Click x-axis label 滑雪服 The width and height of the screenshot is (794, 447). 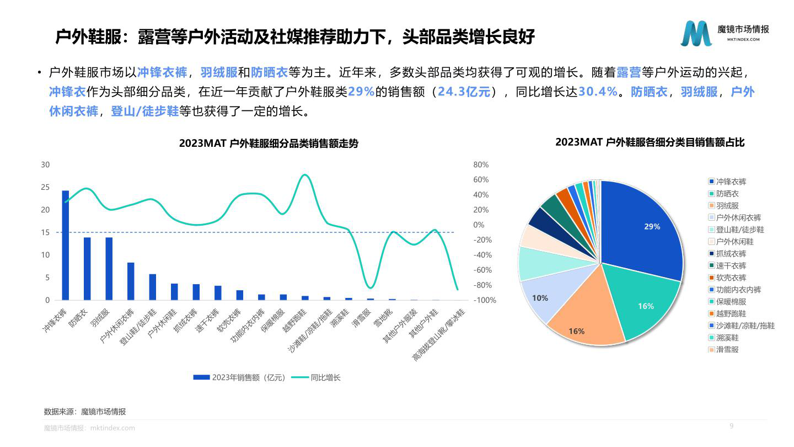(x=363, y=317)
